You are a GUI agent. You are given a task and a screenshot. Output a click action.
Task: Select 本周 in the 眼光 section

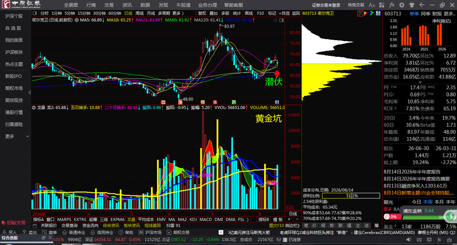428,202
